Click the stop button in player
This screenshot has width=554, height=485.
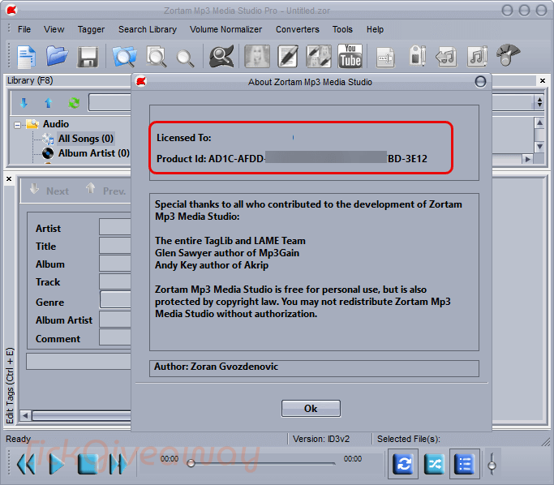click(x=88, y=464)
